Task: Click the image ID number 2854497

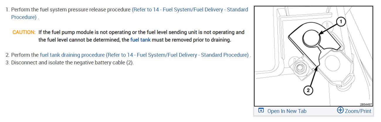Action: pyautogui.click(x=366, y=104)
